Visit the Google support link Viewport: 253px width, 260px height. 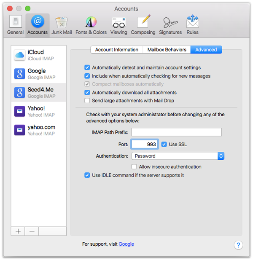126,244
